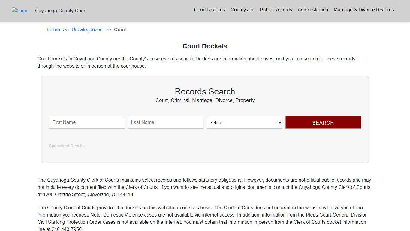Click the First Name input field

coord(86,122)
